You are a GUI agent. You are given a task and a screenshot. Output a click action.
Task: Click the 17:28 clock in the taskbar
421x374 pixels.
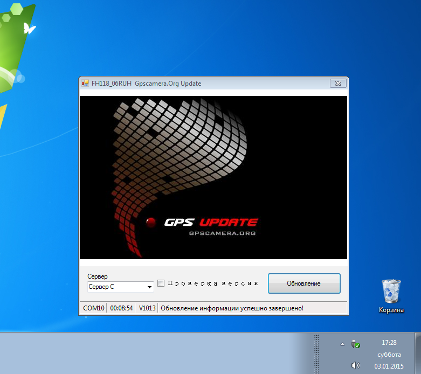[389, 343]
